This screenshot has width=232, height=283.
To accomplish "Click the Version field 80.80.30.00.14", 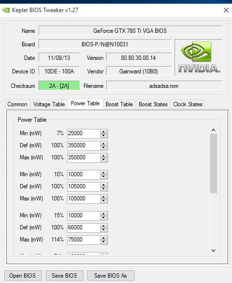I will [138, 58].
